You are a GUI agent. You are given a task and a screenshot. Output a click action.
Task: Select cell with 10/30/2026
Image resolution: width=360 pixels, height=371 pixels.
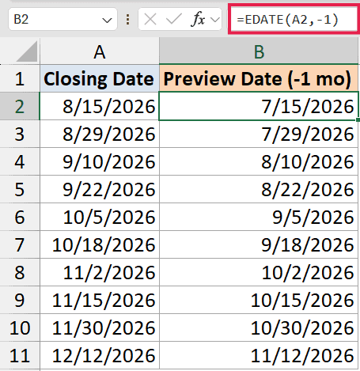(x=259, y=327)
